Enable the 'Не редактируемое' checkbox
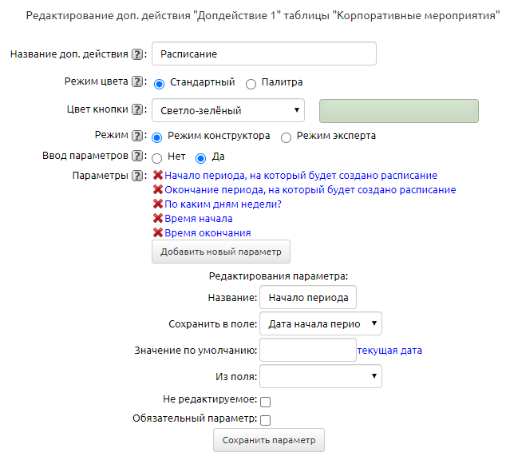This screenshot has height=456, width=506. [266, 402]
